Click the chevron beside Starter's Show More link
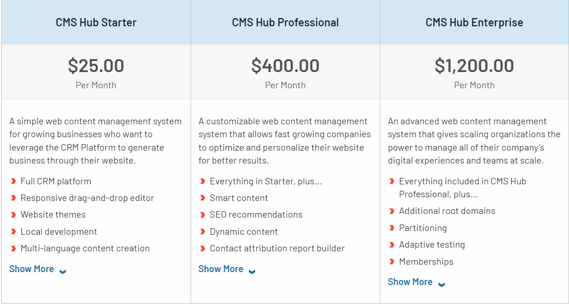Viewport: 569px width, 304px height. click(x=62, y=271)
